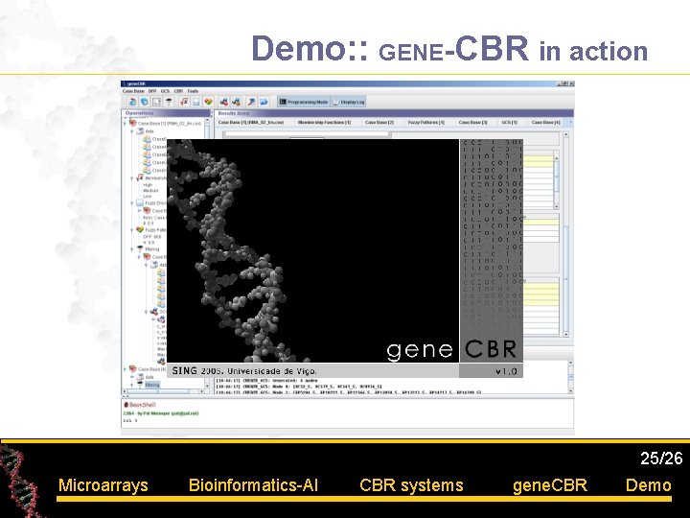Go to Microarrays slide section

coord(103,485)
